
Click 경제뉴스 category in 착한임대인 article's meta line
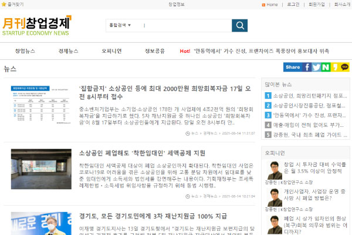(210, 196)
